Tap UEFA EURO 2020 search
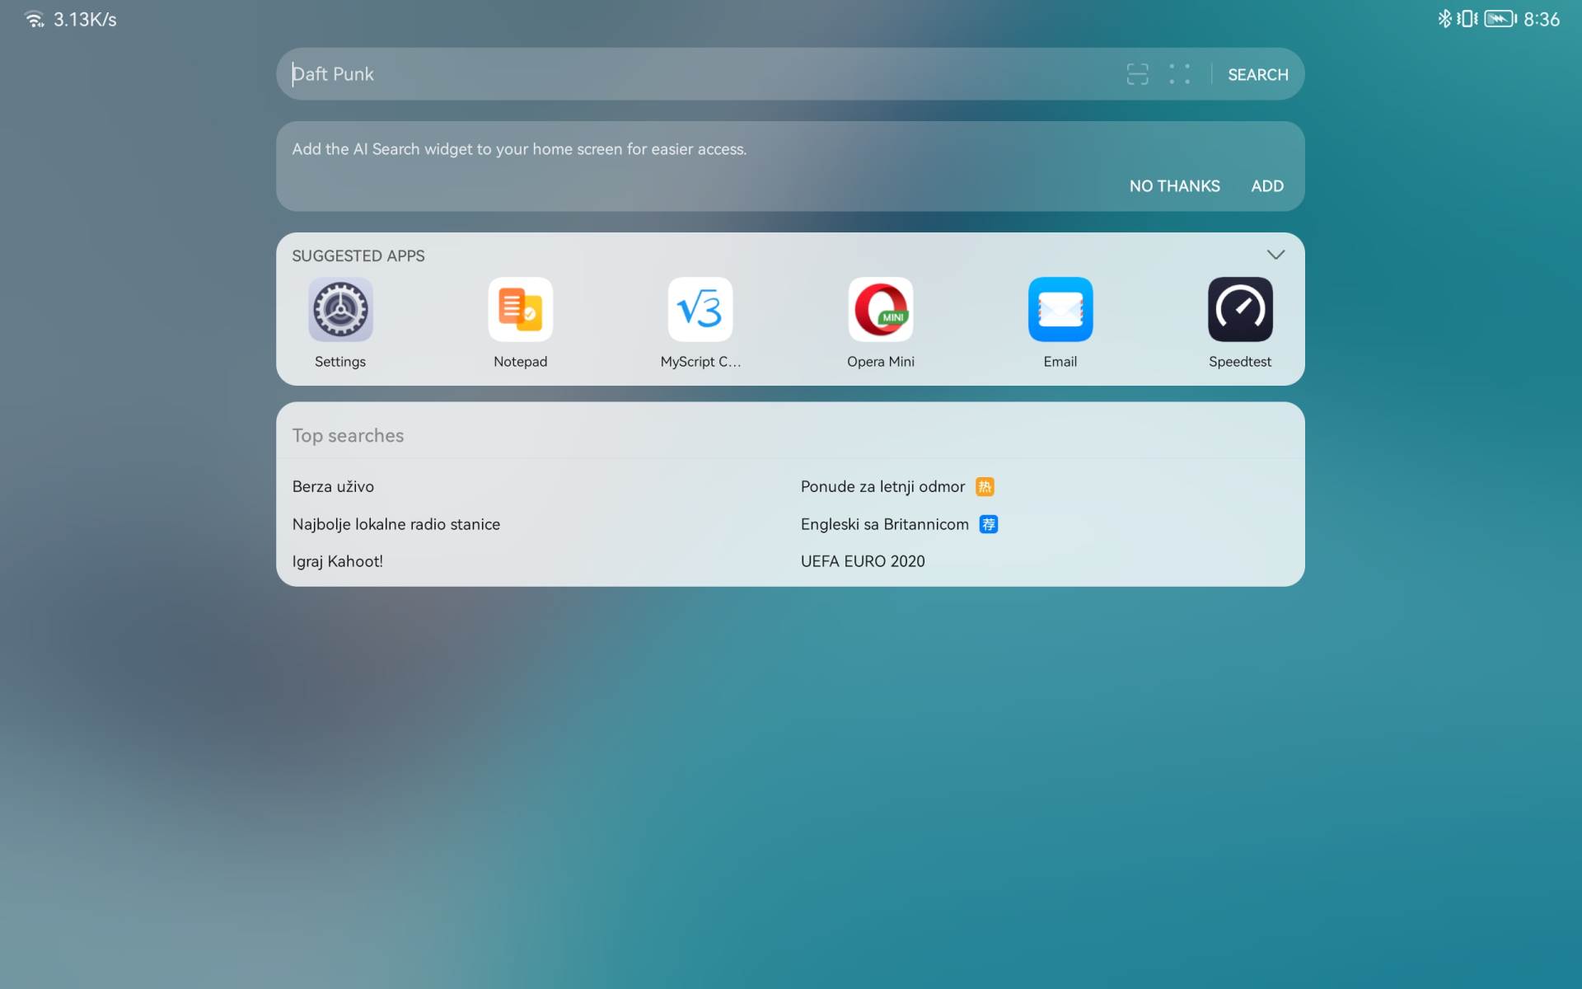Screen dimensions: 1582x989 tap(862, 561)
